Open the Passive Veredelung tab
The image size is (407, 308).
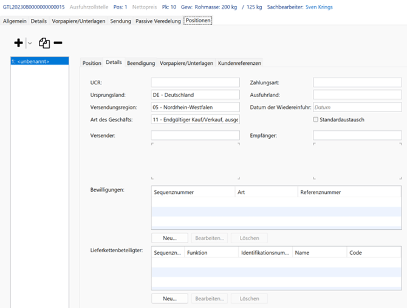(x=158, y=21)
